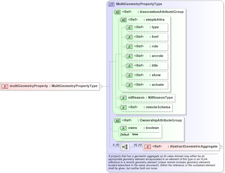
Task: Collapse the multiGeometryProperty element node
Action: click(x=101, y=86)
